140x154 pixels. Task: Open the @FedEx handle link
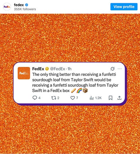(58, 69)
